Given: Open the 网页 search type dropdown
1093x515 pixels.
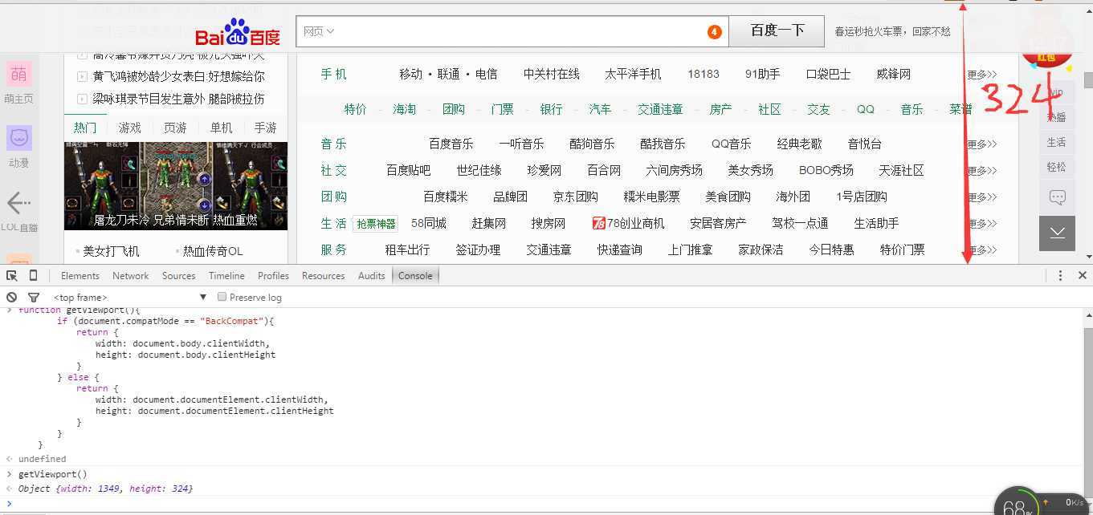Looking at the screenshot, I should coord(319,31).
